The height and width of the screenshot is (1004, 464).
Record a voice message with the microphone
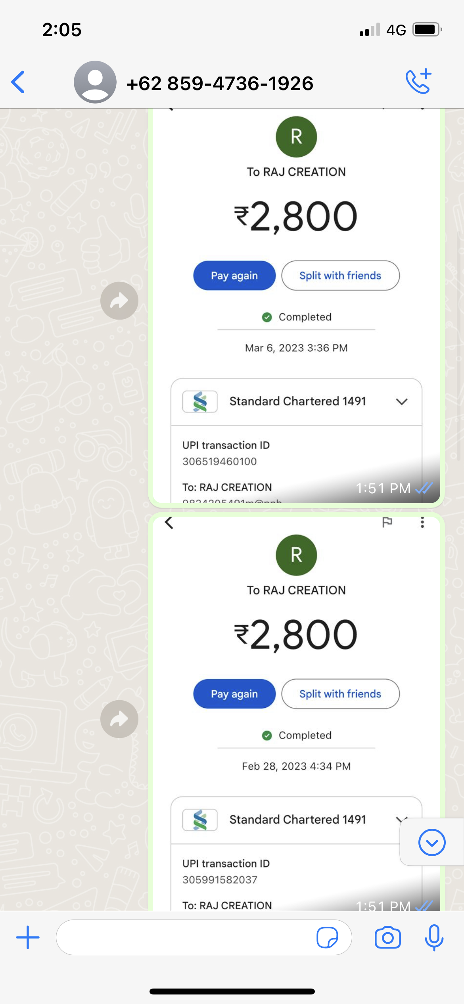(x=434, y=937)
